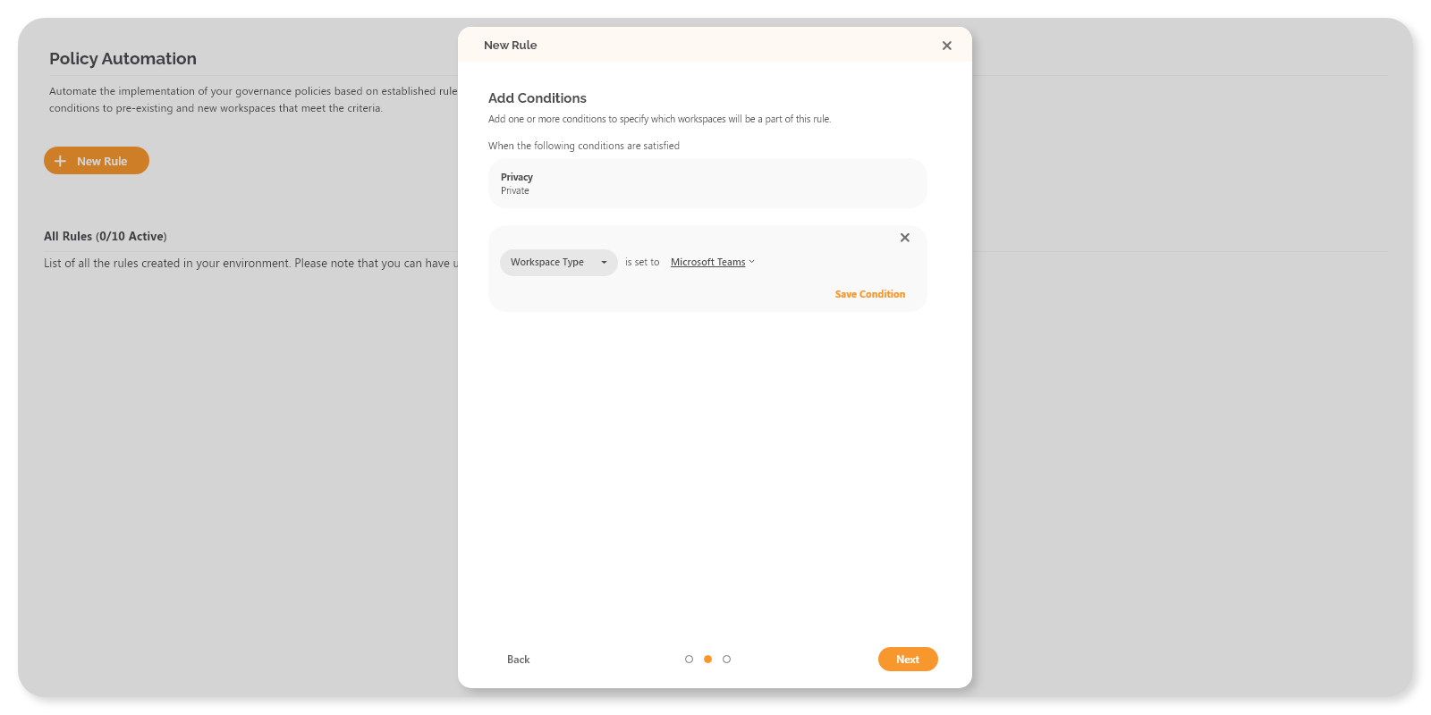Click 'When the following conditions are satisfied' text
The width and height of the screenshot is (1431, 715).
[584, 146]
